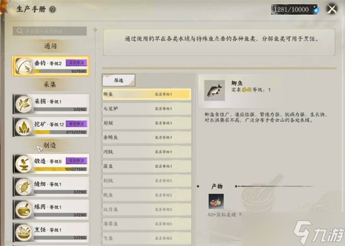Click the blue gem icon beside 1281/10000
The width and height of the screenshot is (345, 246).
click(x=316, y=10)
